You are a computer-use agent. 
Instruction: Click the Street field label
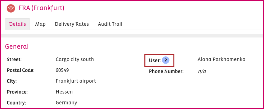14,60
